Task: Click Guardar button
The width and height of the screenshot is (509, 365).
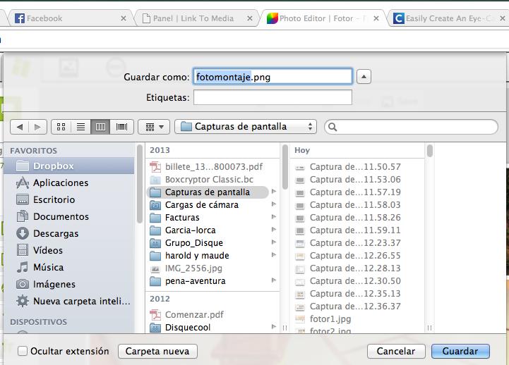Action: [460, 351]
